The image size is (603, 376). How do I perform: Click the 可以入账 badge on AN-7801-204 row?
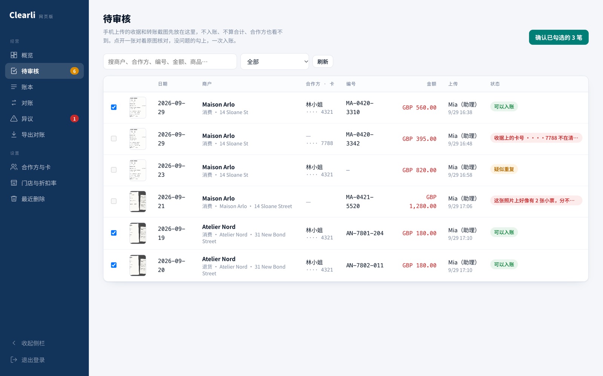pos(504,232)
